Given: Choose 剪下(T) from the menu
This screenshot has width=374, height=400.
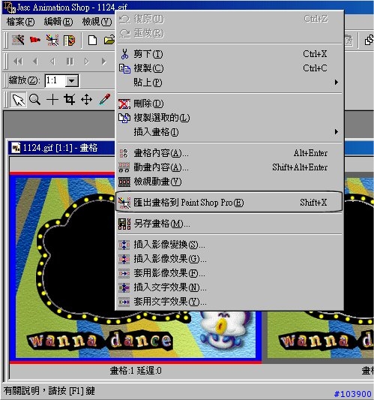Looking at the screenshot, I should [229, 54].
